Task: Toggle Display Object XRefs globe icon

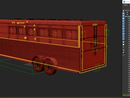Action: click(123, 29)
